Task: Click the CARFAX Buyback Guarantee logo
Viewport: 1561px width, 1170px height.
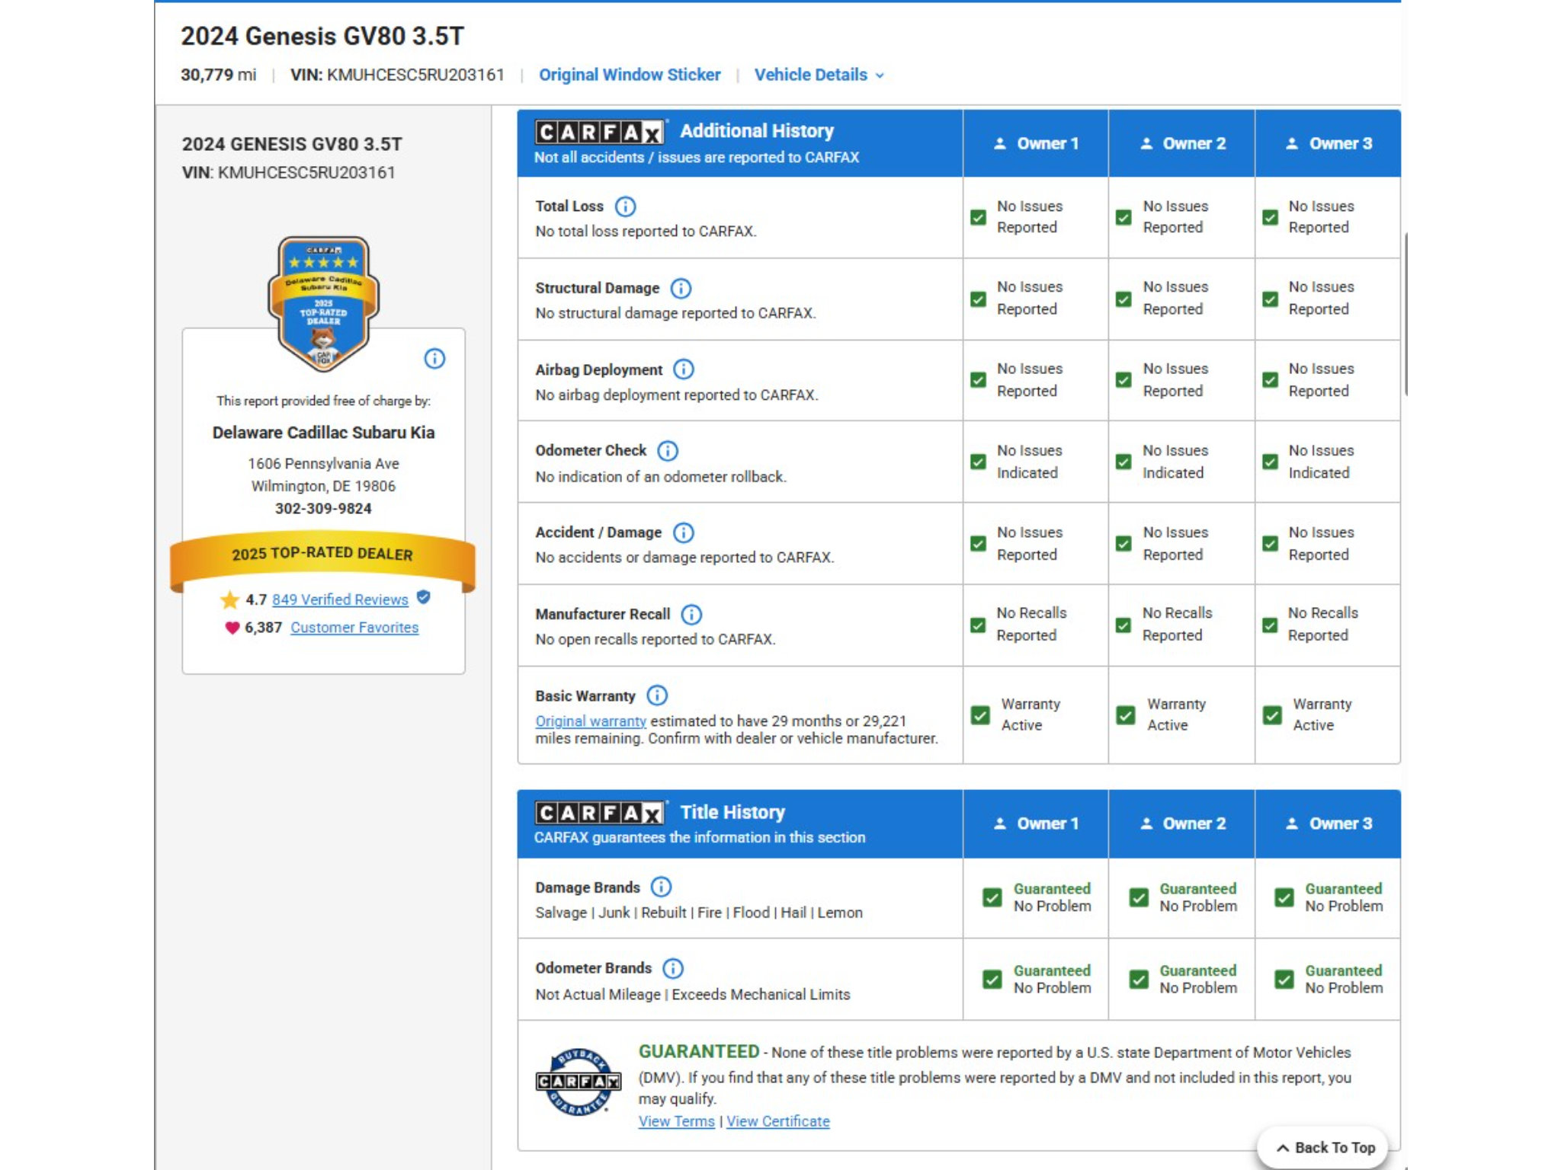Action: [x=579, y=1082]
